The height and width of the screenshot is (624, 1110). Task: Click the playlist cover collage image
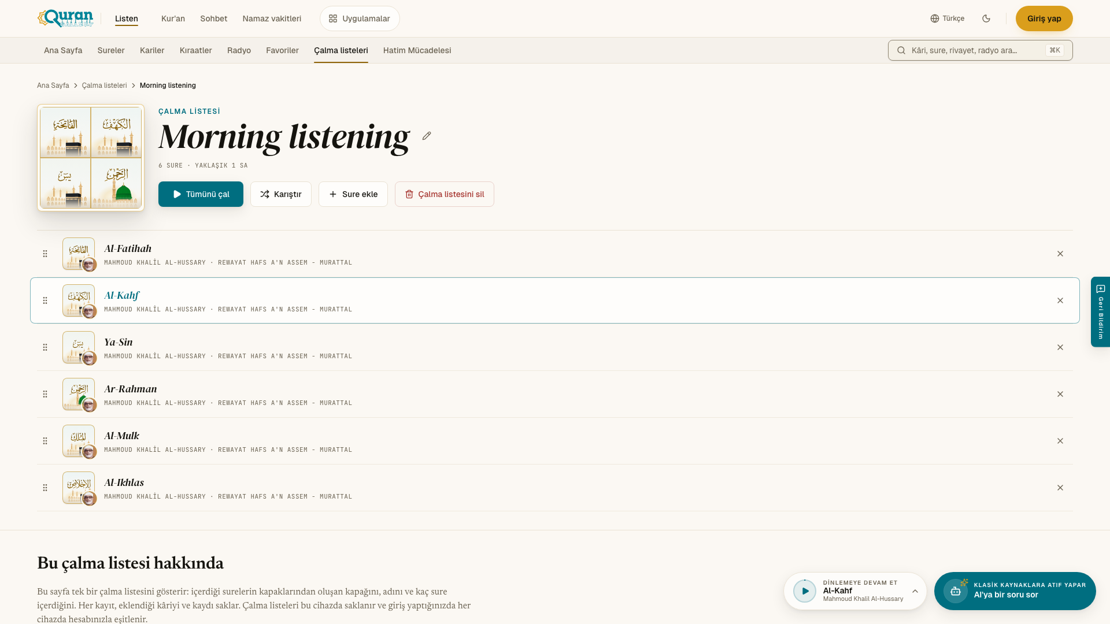pyautogui.click(x=91, y=158)
